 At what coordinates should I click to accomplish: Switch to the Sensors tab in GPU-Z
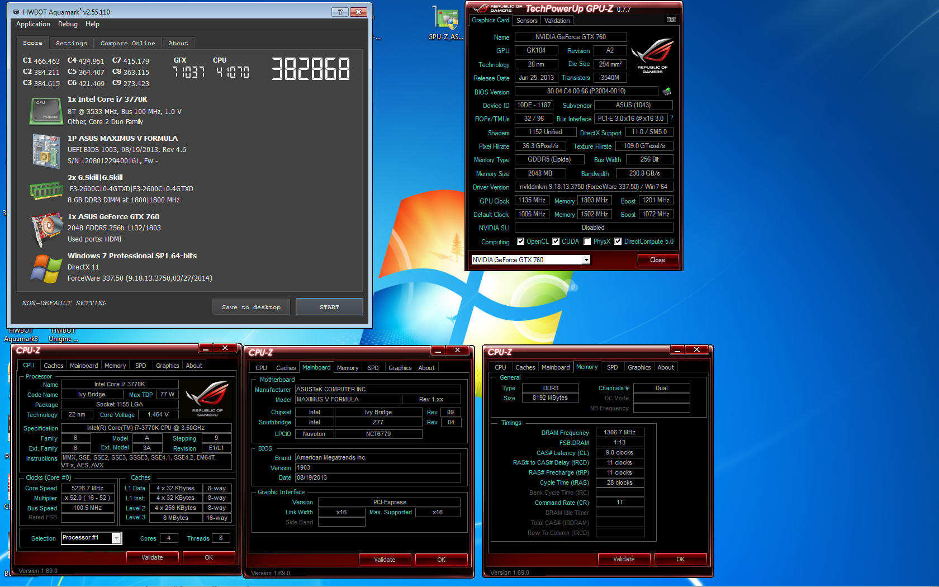tap(527, 21)
